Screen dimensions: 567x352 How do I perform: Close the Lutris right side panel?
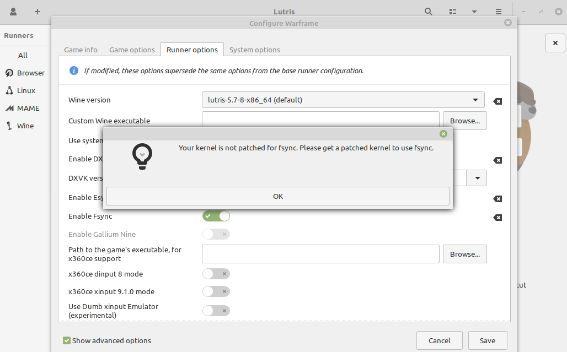[555, 43]
